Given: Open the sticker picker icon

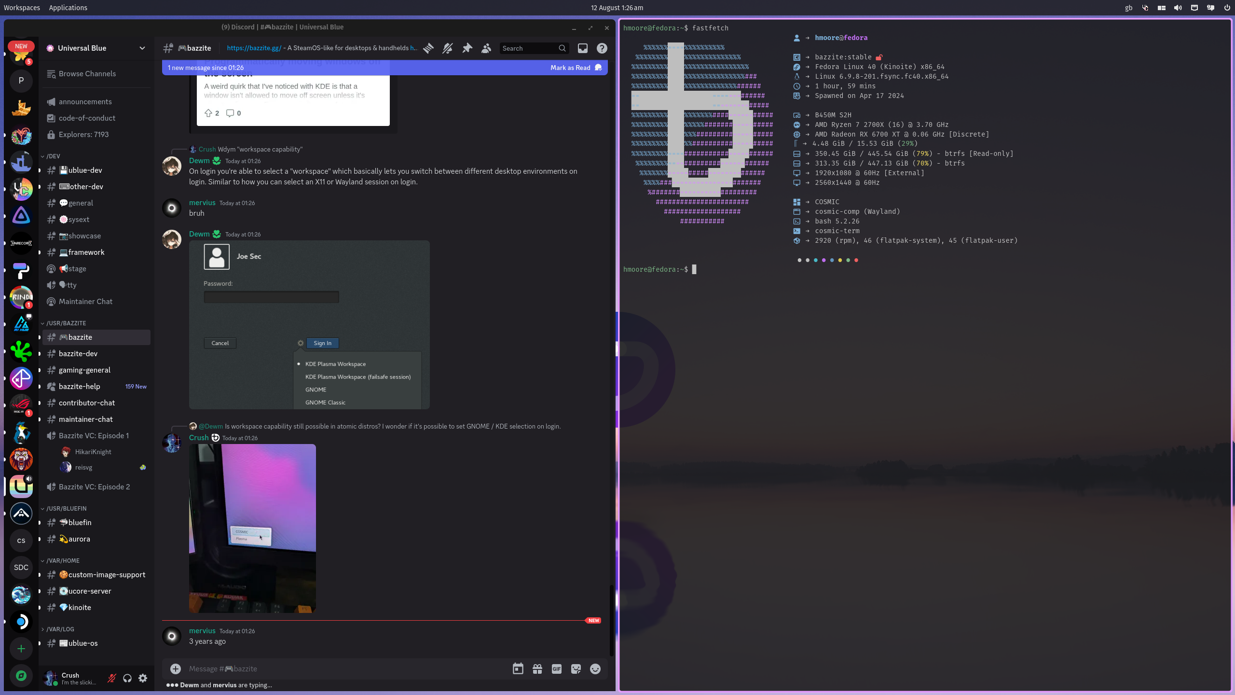Looking at the screenshot, I should (x=576, y=669).
